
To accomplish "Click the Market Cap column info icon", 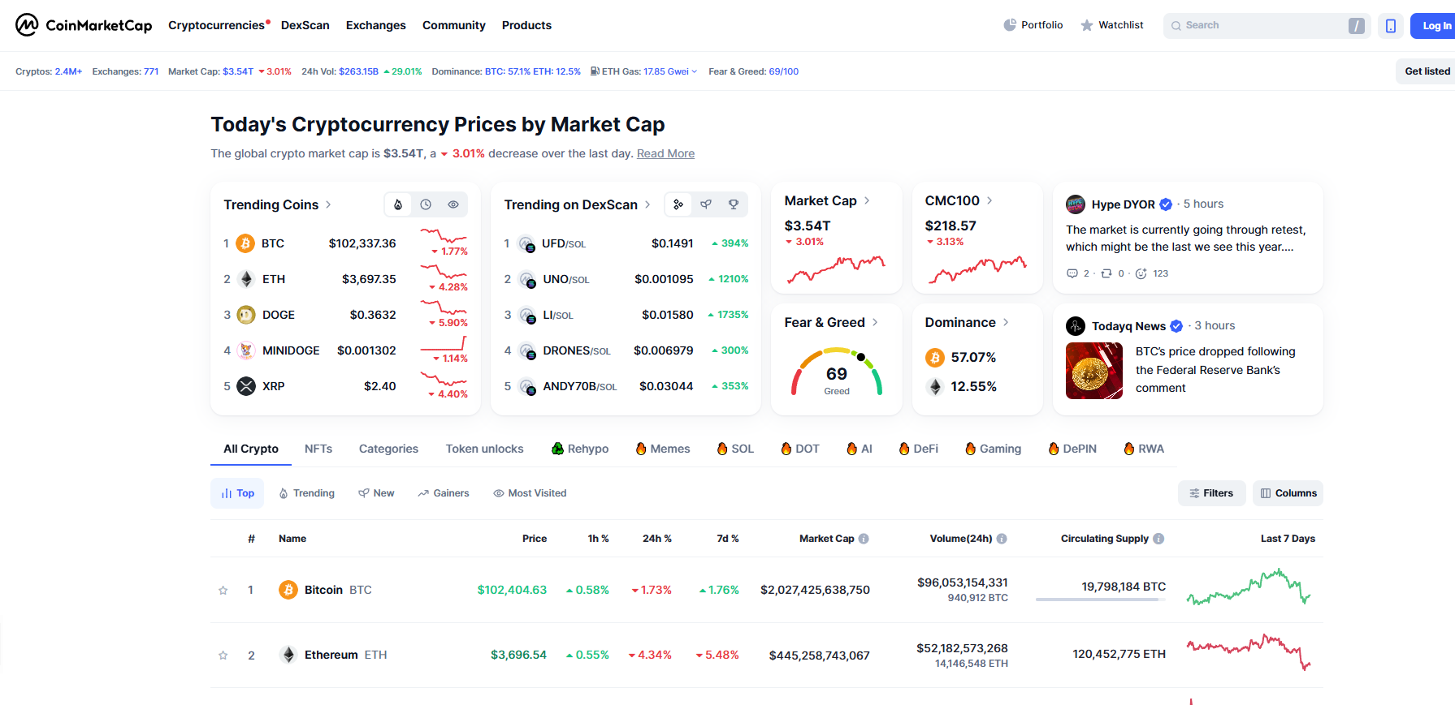I will (864, 539).
